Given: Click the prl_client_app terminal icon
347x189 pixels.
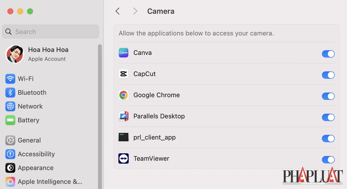Looking at the screenshot, I should pos(124,137).
